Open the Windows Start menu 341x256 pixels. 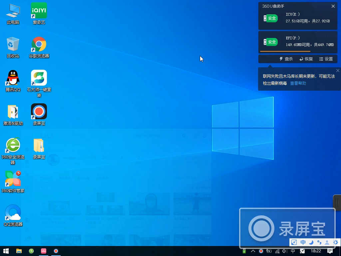coord(6,251)
